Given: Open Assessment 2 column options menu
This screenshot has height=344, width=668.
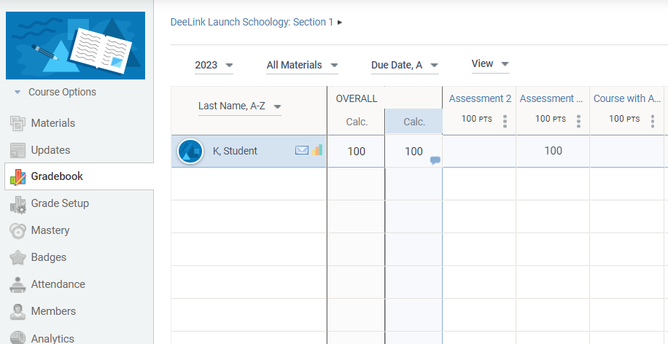Looking at the screenshot, I should pyautogui.click(x=505, y=120).
